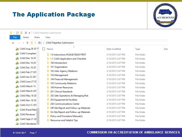Sort files by Date modified column
The width and height of the screenshot is (182, 137).
tap(114, 49)
